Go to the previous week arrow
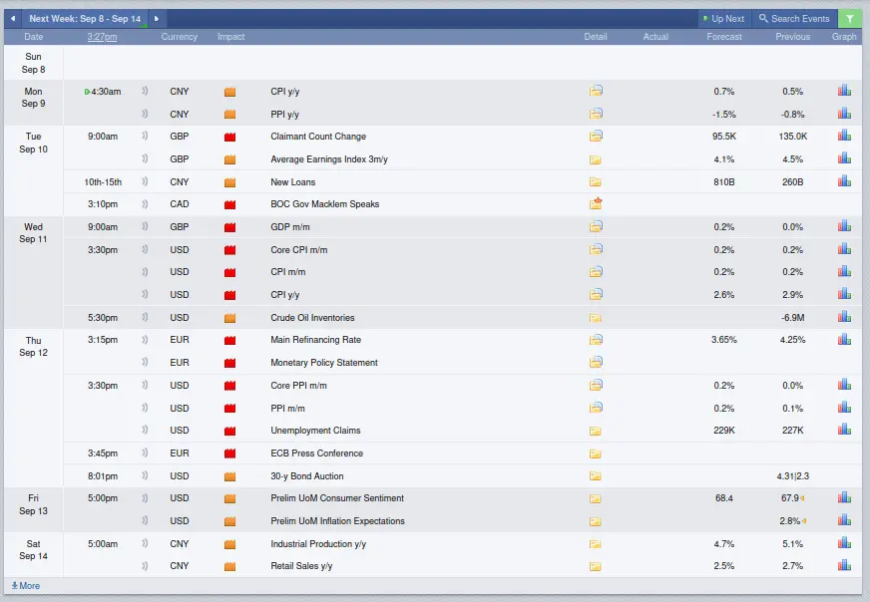Viewport: 870px width, 602px height. tap(13, 18)
